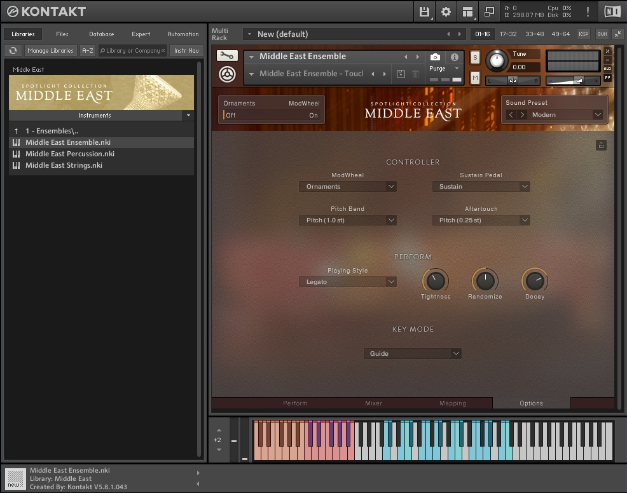Click the wrench edit instrument icon
Viewport: 627px width, 493px height.
(227, 56)
